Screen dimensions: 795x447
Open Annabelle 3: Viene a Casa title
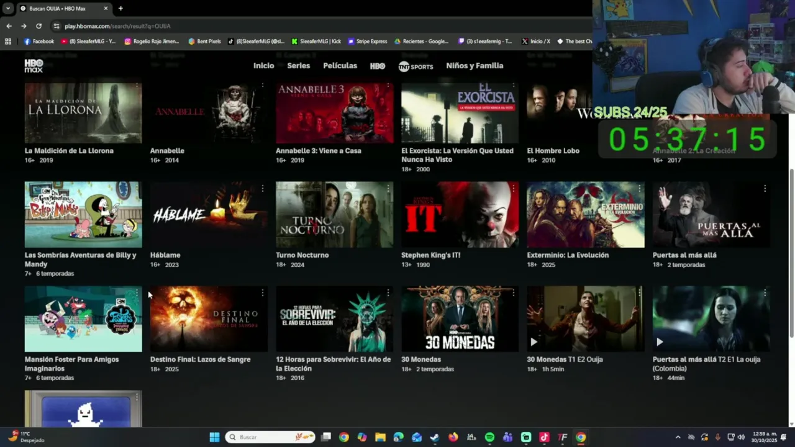point(318,151)
